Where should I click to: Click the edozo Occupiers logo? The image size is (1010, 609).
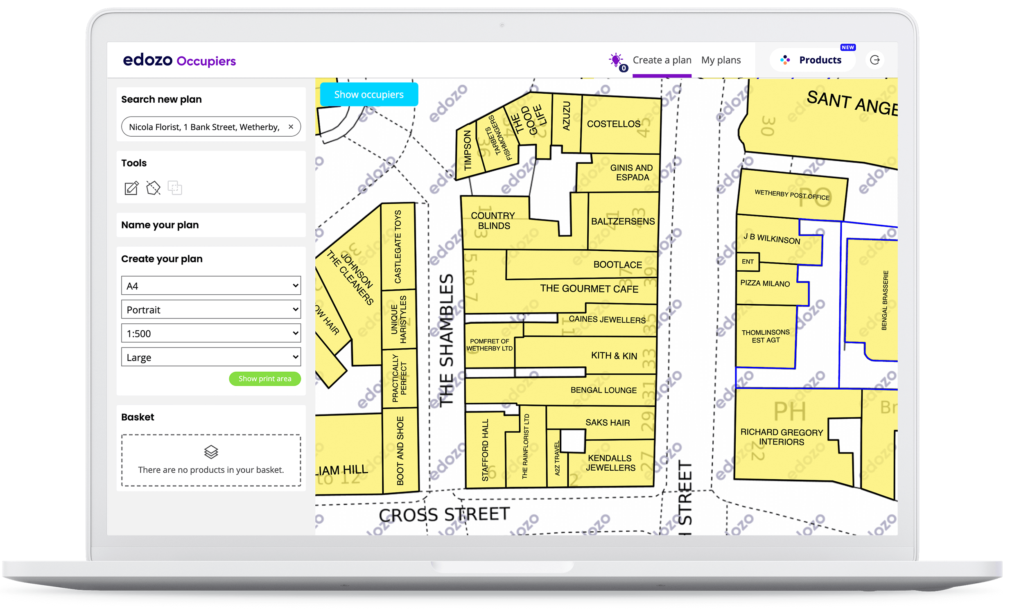[x=179, y=60]
